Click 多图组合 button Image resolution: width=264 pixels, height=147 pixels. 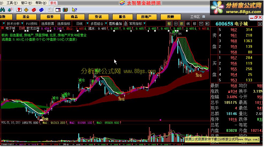pos(97,24)
